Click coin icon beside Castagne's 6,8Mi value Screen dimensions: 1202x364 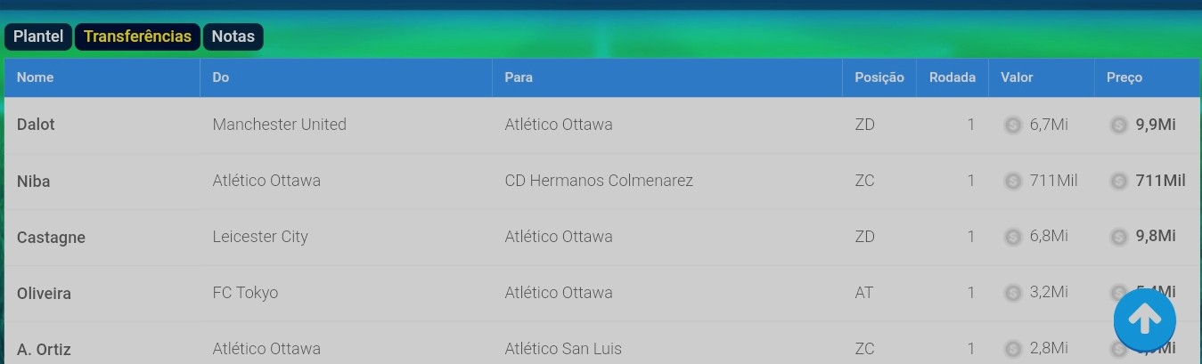(1013, 237)
